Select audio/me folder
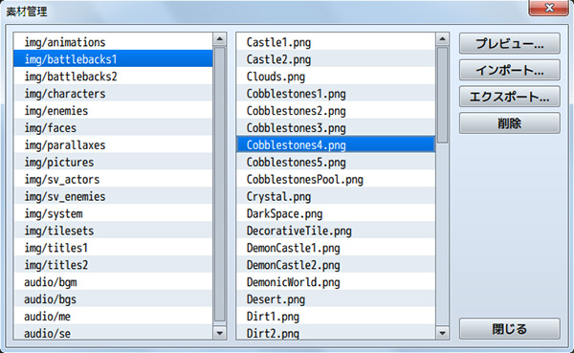 (x=113, y=317)
